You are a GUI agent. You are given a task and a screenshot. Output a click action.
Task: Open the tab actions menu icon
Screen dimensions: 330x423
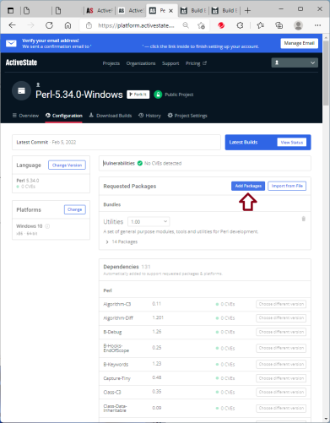coord(10,11)
